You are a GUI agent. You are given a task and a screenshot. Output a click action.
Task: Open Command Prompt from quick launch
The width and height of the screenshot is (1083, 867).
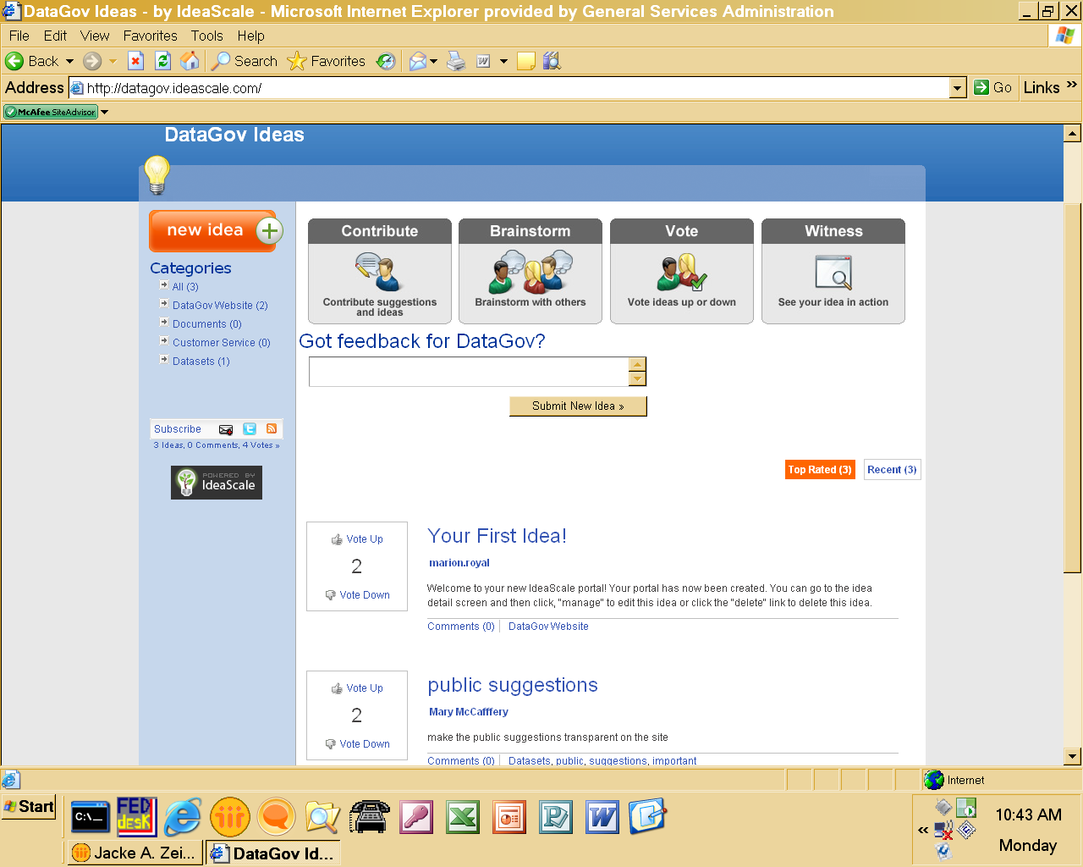pyautogui.click(x=90, y=817)
